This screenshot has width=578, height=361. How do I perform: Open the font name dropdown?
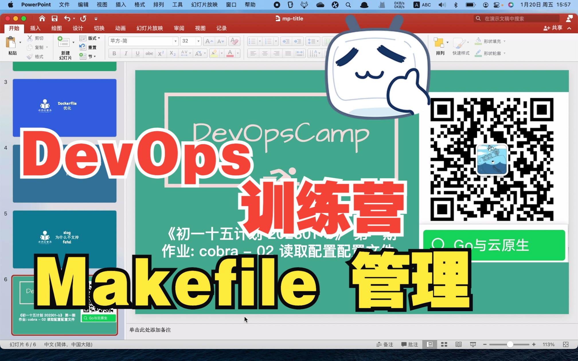click(x=175, y=41)
